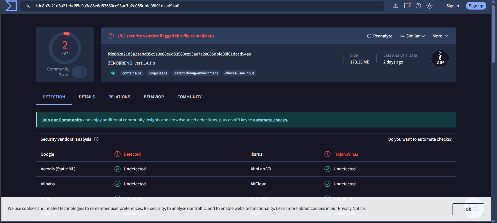The height and width of the screenshot is (223, 497).
Task: Click the AliCloud vendor name
Action: click(258, 184)
